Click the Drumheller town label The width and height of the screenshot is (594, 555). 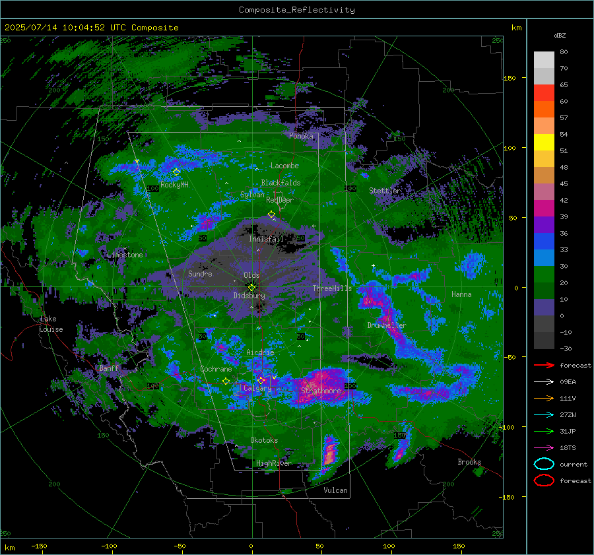tap(387, 325)
